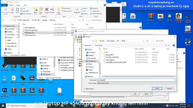193x108 pixels.
Task: Click the Properties icon in the ribbon
Action: (77, 11)
